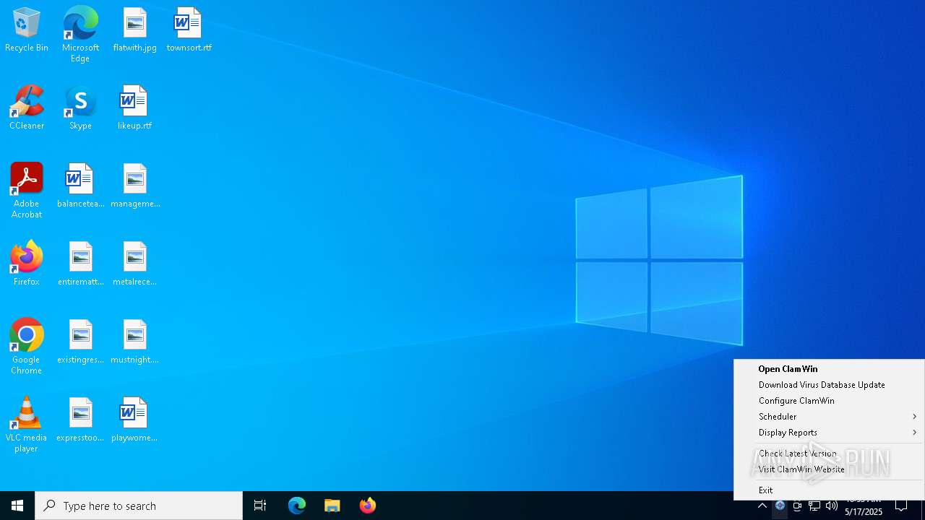This screenshot has height=520, width=925.
Task: Click the taskbar search box
Action: (139, 506)
